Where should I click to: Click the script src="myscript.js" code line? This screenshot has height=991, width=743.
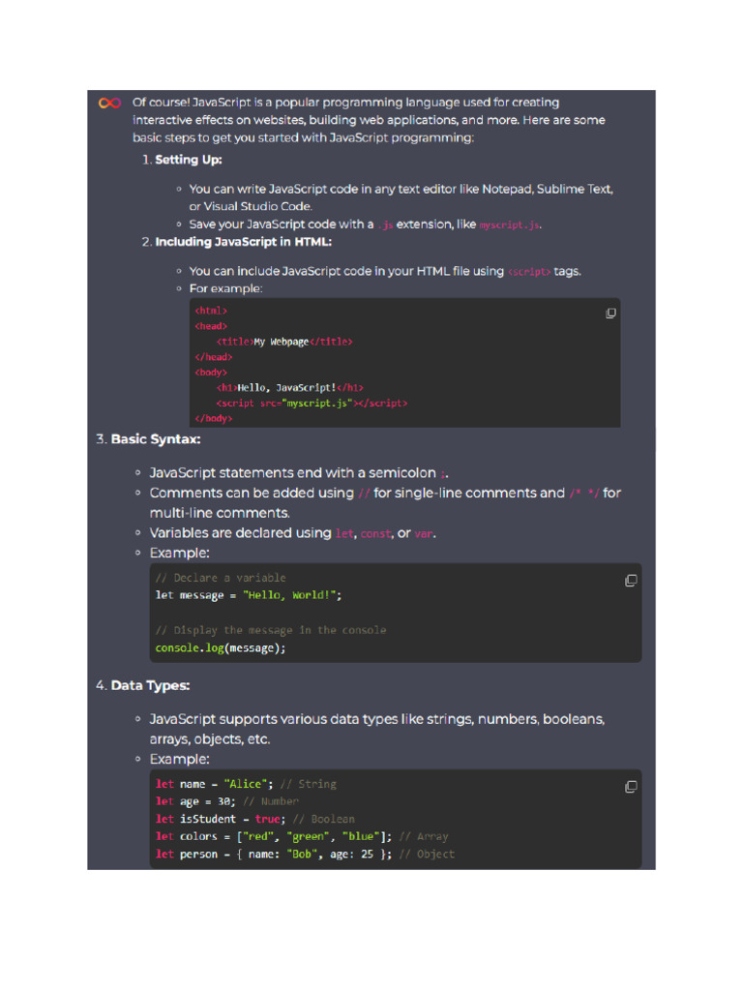click(x=312, y=403)
